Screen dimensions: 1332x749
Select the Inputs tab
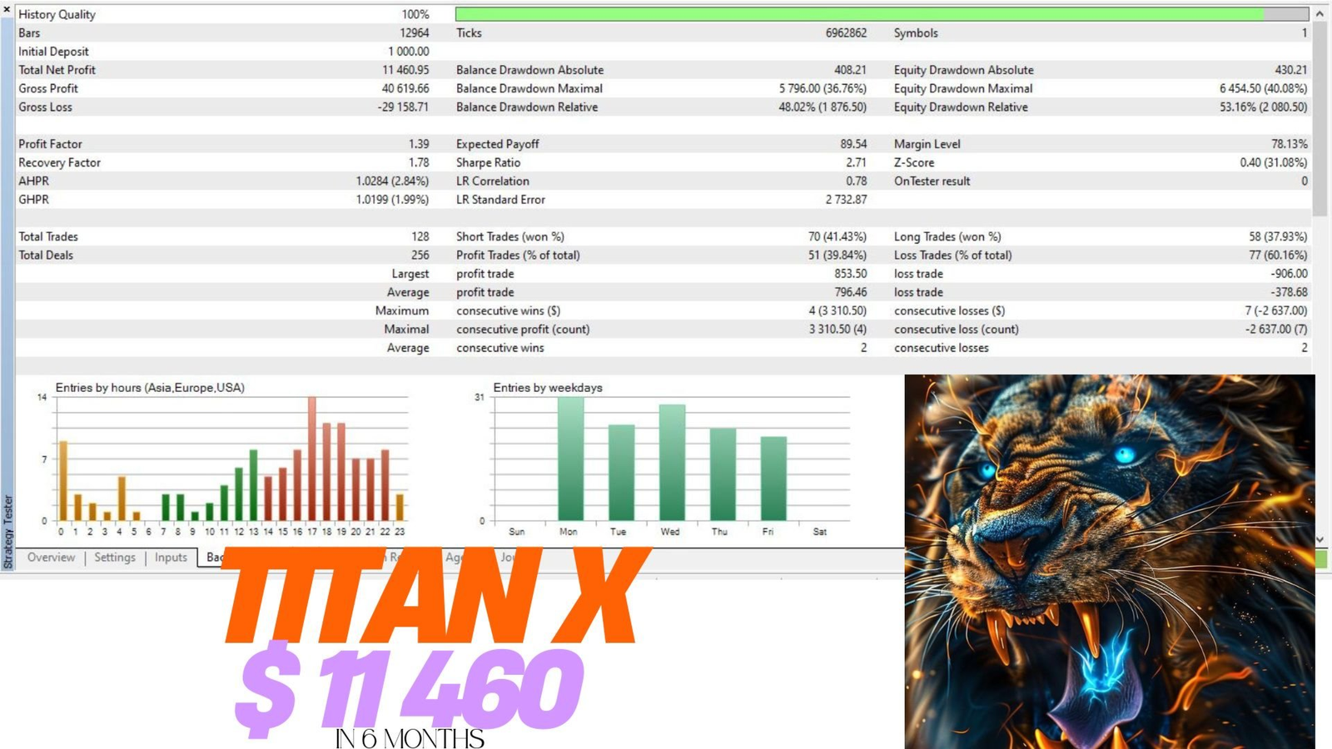pyautogui.click(x=171, y=558)
